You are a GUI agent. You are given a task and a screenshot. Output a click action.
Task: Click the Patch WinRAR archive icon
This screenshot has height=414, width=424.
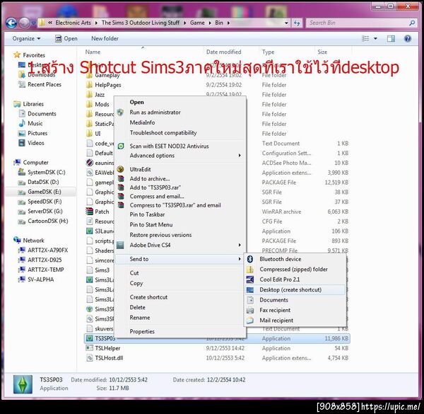point(89,212)
